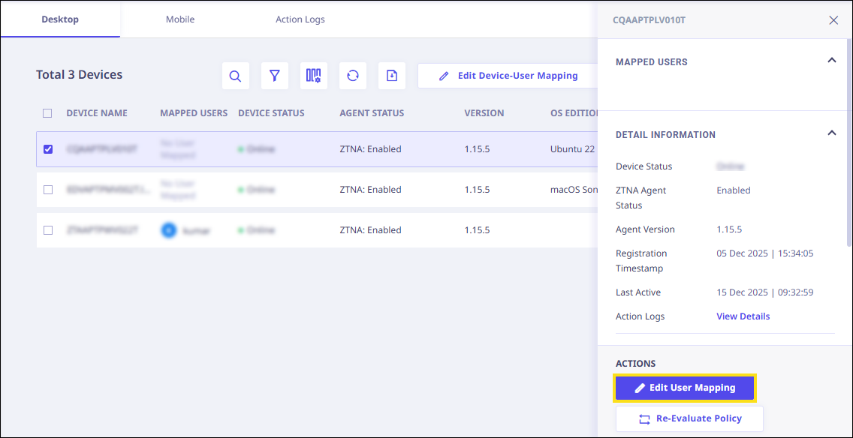Click the Re-Evaluate Policy button
This screenshot has width=853, height=438.
pos(689,418)
